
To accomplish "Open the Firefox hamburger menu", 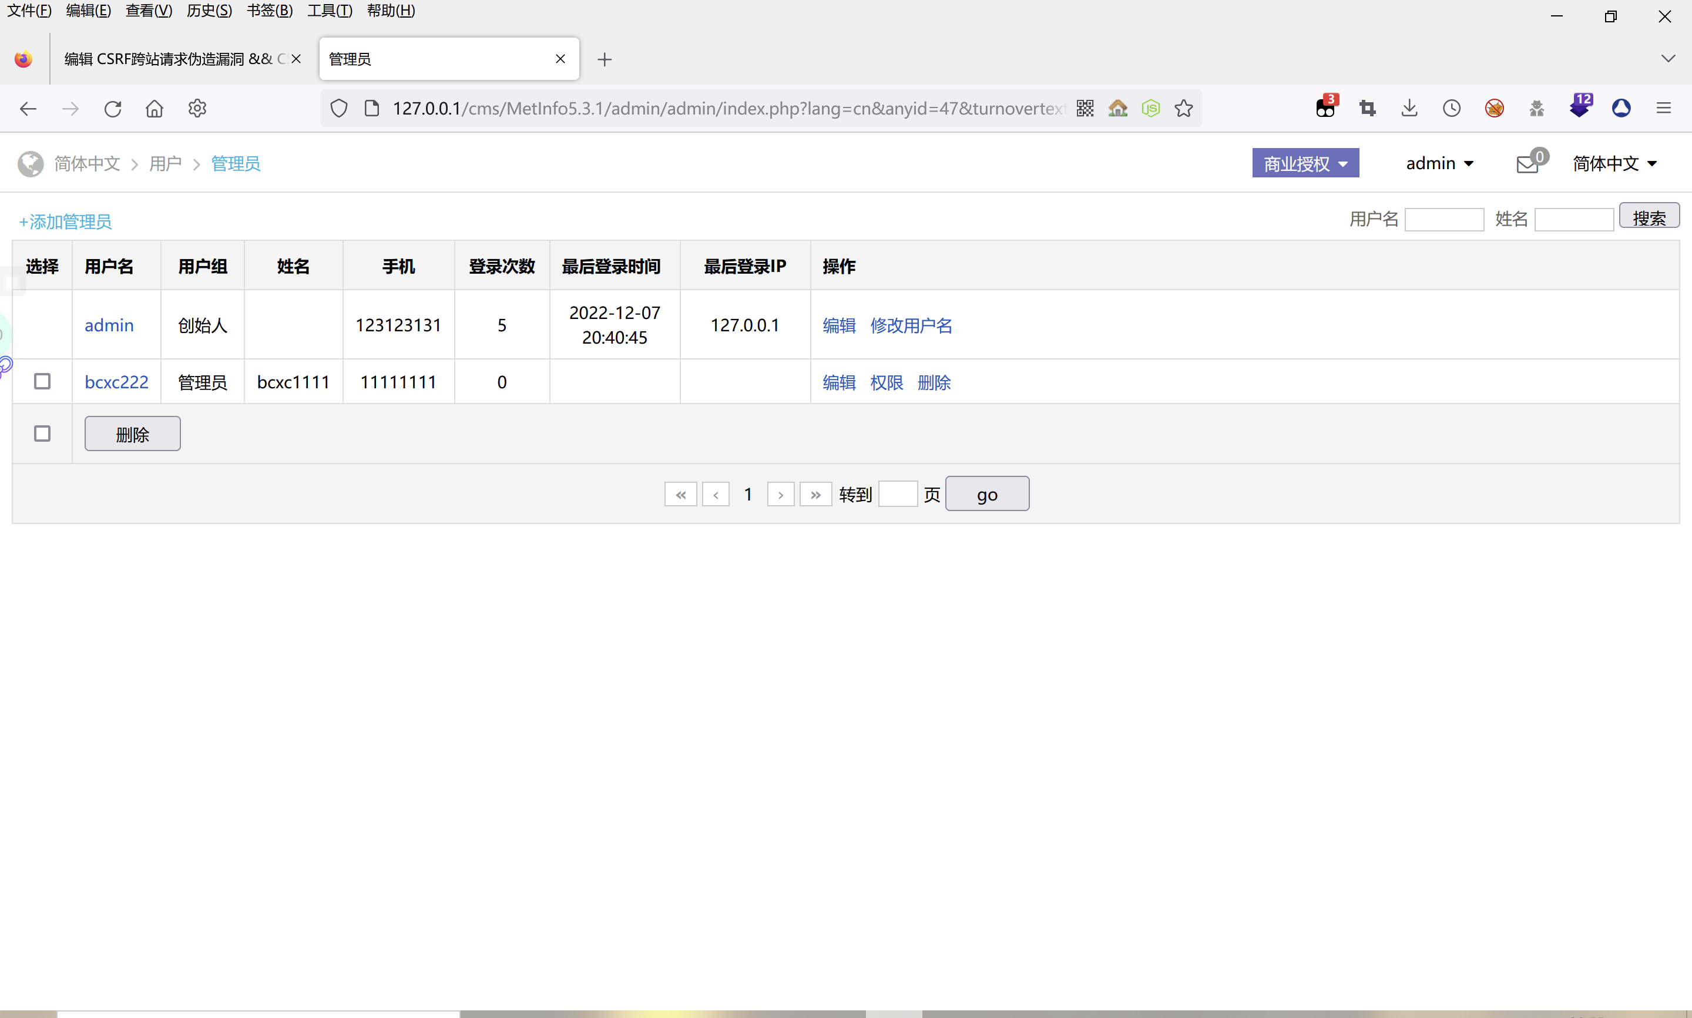I will pyautogui.click(x=1663, y=109).
